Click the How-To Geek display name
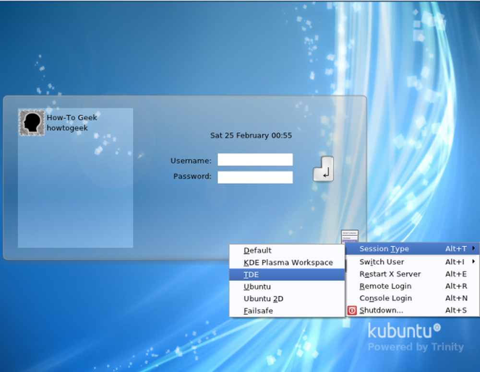Screen dimensions: 480x372 [x=72, y=117]
